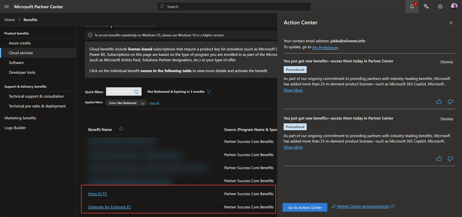Click thumbs down on first notification
Image resolution: width=462 pixels, height=217 pixels.
tap(450, 102)
